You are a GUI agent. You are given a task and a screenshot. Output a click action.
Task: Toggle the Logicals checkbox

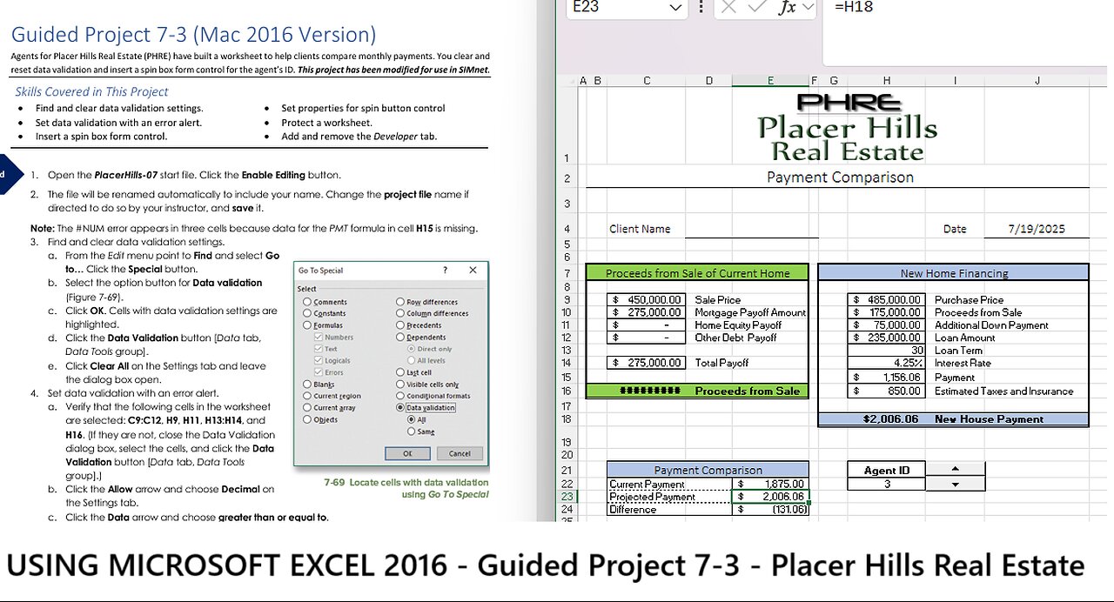(x=318, y=360)
